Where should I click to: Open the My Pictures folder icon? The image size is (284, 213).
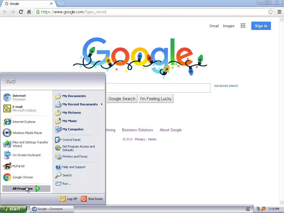coord(58,113)
